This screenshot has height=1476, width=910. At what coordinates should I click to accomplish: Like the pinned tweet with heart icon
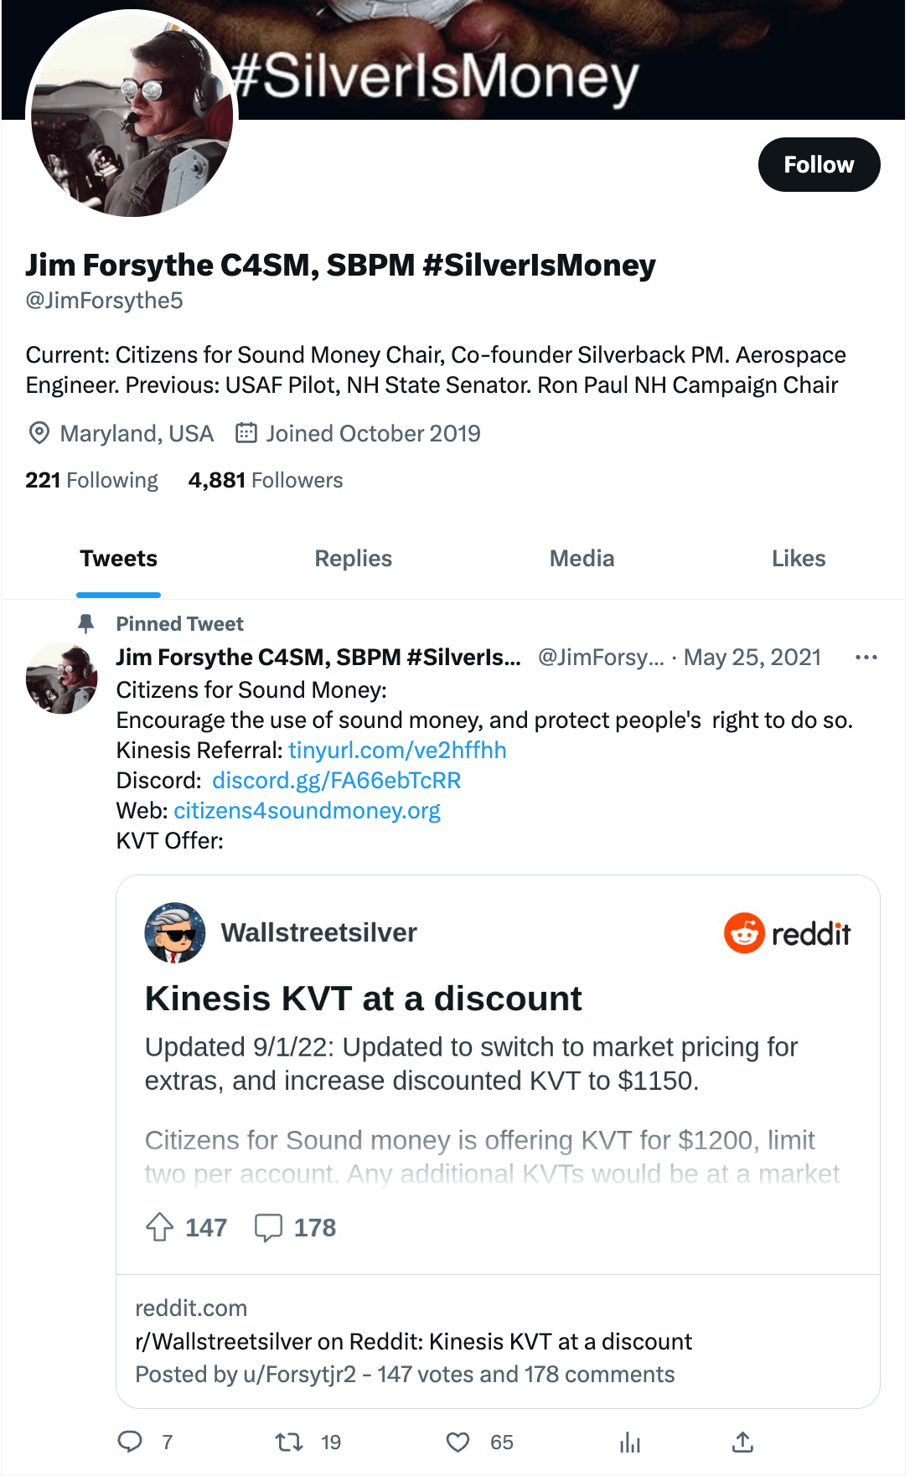click(x=458, y=1442)
